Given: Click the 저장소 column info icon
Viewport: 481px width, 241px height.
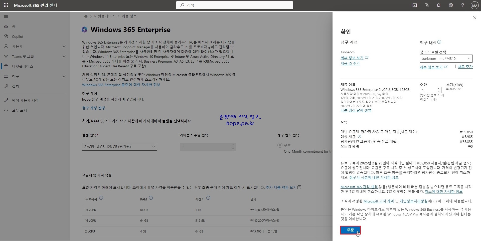Looking at the screenshot, I should [208, 198].
